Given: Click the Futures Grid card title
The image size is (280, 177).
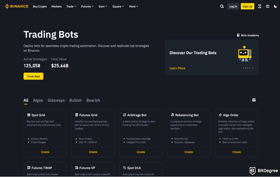Looking at the screenshot, I should (x=88, y=115).
